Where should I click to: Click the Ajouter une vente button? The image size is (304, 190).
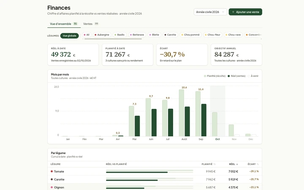pyautogui.click(x=245, y=12)
